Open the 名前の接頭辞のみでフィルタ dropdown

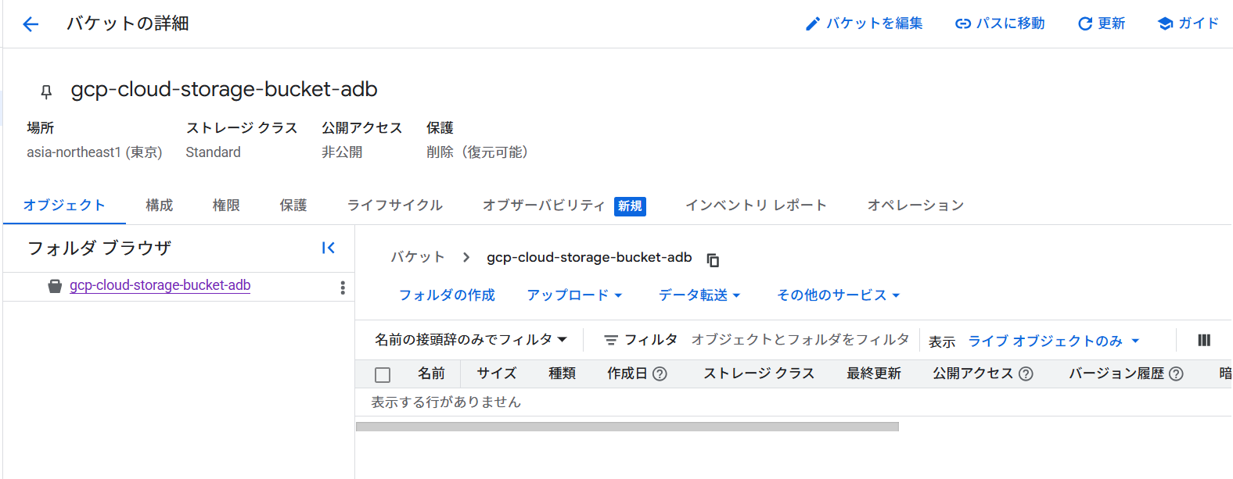pos(471,339)
